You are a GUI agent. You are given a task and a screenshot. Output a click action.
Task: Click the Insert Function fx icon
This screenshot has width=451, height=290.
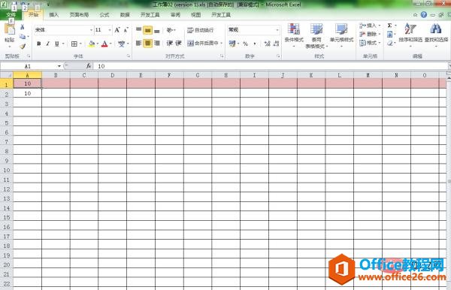click(89, 66)
